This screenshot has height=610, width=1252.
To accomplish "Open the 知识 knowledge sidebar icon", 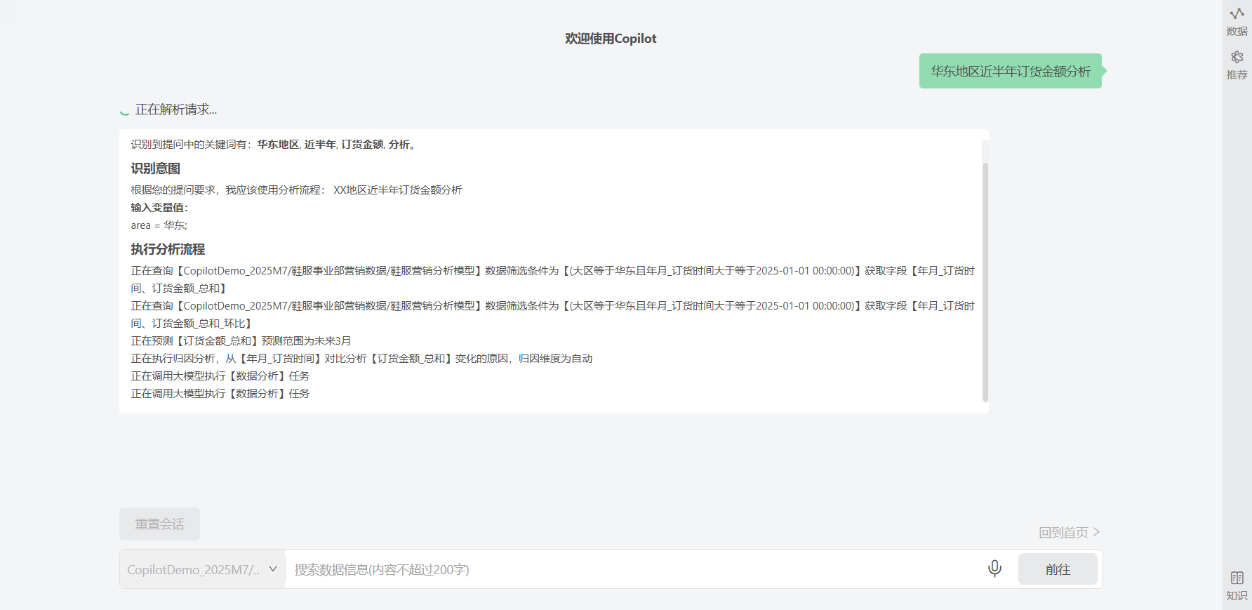I will (x=1237, y=585).
